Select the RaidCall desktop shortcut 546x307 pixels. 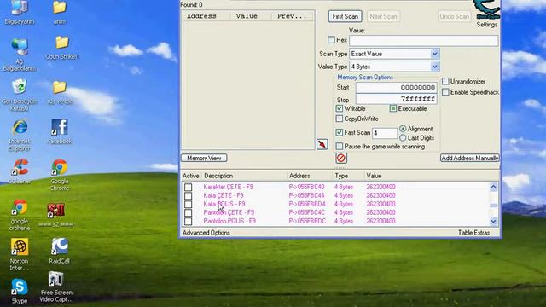pyautogui.click(x=60, y=251)
